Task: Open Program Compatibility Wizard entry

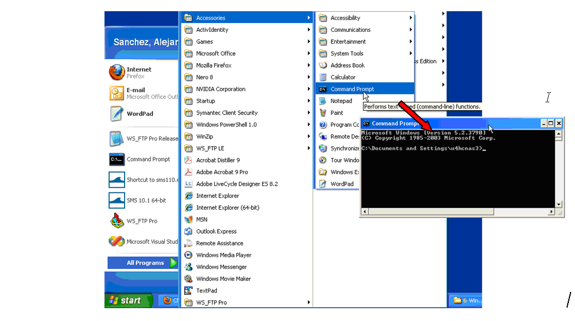Action: 338,124
